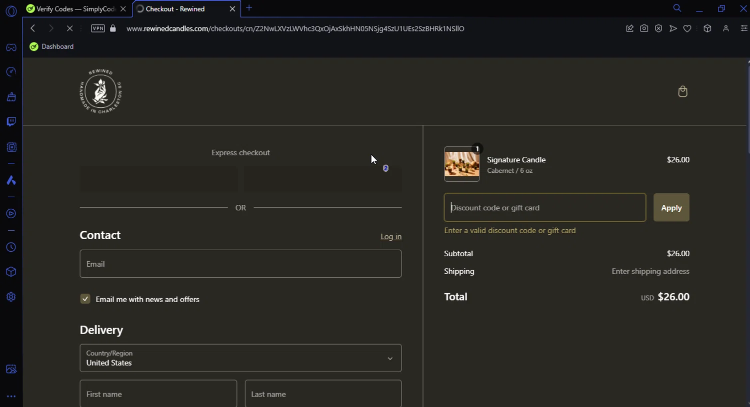Open Easy Setup sliders icon in toolbar
Screen dimensions: 750x407
[x=743, y=28]
